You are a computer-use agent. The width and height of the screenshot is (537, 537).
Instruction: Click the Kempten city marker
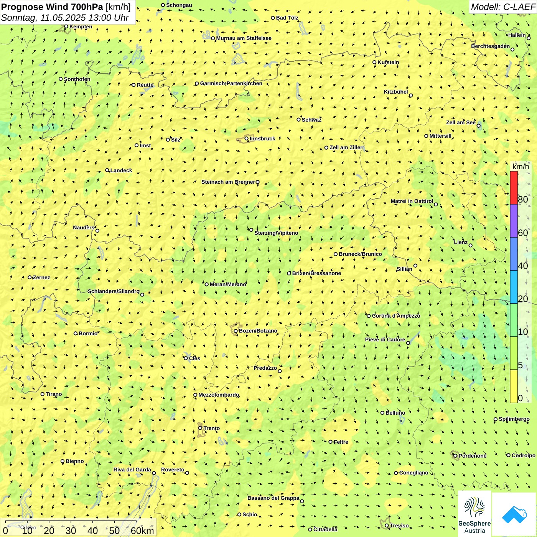pos(66,26)
